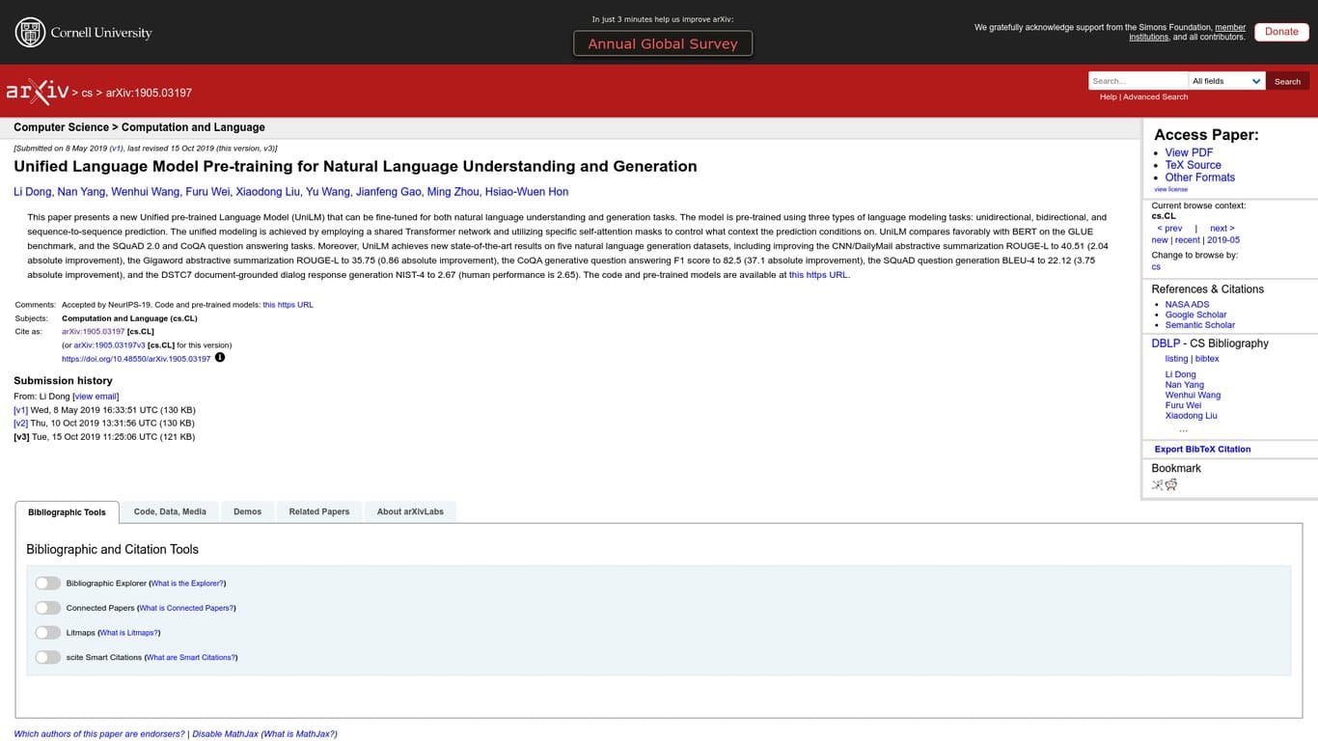Click the Cornell University logo
Image resolution: width=1318 pixels, height=741 pixels.
[x=83, y=33]
